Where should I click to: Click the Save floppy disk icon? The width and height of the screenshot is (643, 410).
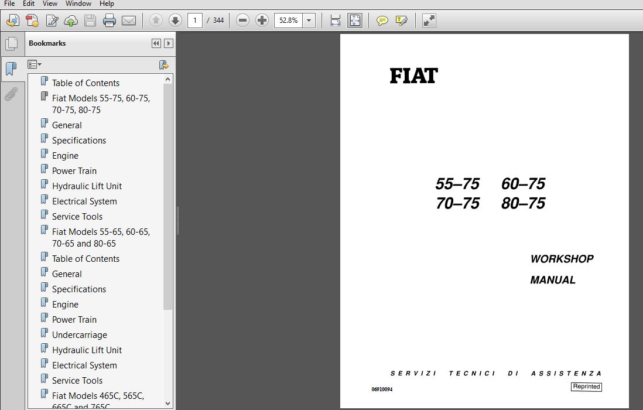click(90, 20)
